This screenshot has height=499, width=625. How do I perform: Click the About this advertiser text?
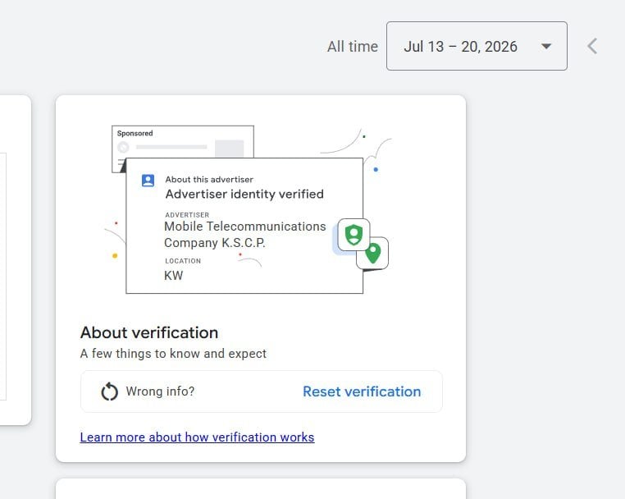pyautogui.click(x=209, y=180)
